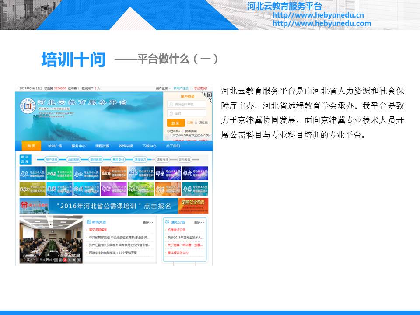Open the 唐山 training tile
This screenshot has width=420, height=315.
coord(87,173)
